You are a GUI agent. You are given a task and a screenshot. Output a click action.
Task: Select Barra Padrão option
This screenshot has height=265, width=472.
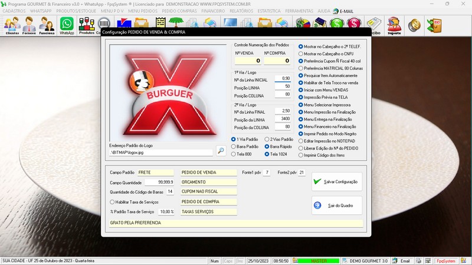click(x=245, y=147)
